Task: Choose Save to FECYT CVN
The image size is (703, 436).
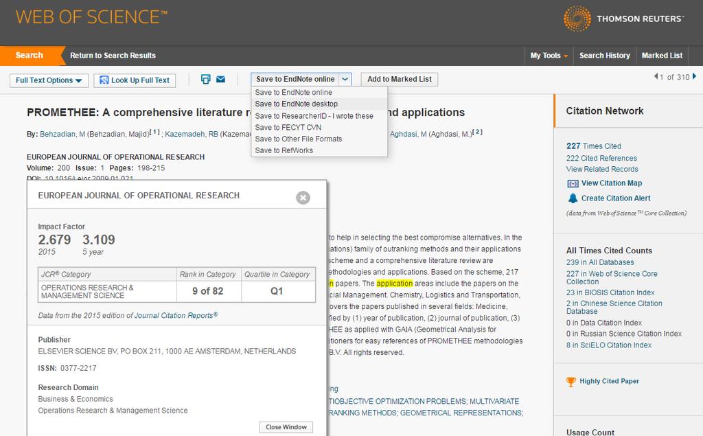Action: click(288, 128)
